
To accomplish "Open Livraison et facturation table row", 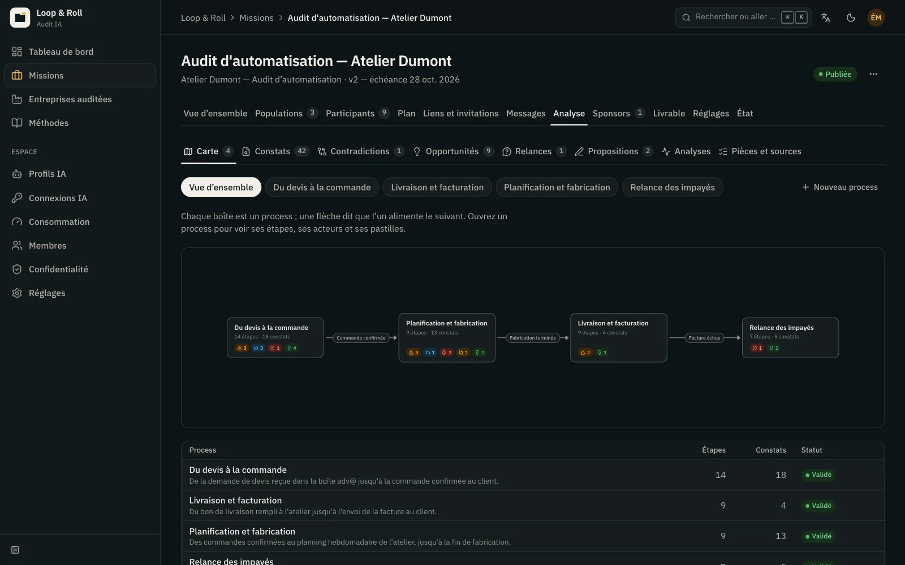I will pos(532,505).
